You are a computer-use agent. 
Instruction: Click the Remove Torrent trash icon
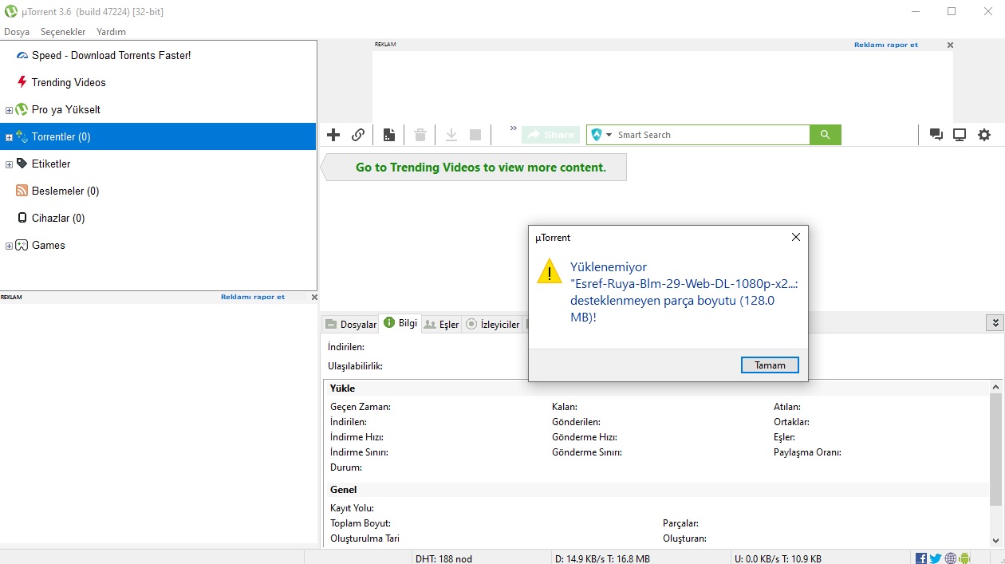click(x=420, y=135)
